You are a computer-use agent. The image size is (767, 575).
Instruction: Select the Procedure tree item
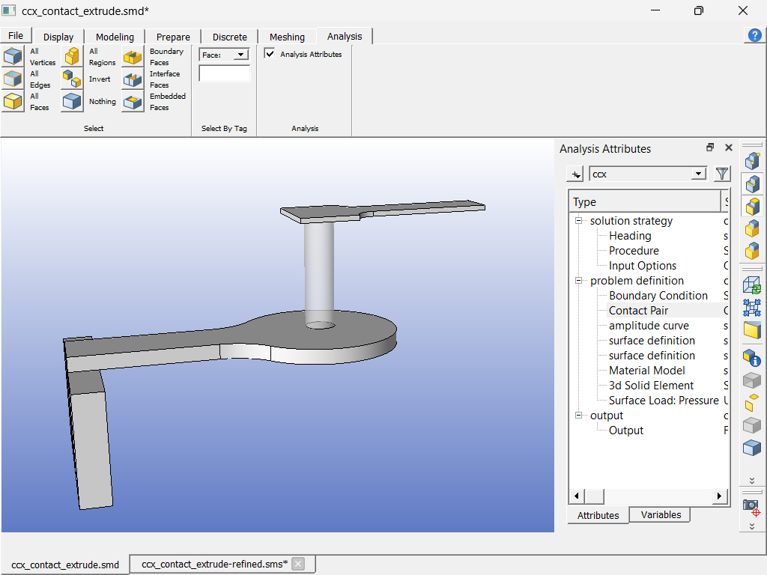click(634, 250)
